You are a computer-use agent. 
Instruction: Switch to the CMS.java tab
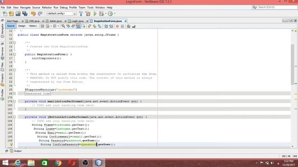pos(34,21)
